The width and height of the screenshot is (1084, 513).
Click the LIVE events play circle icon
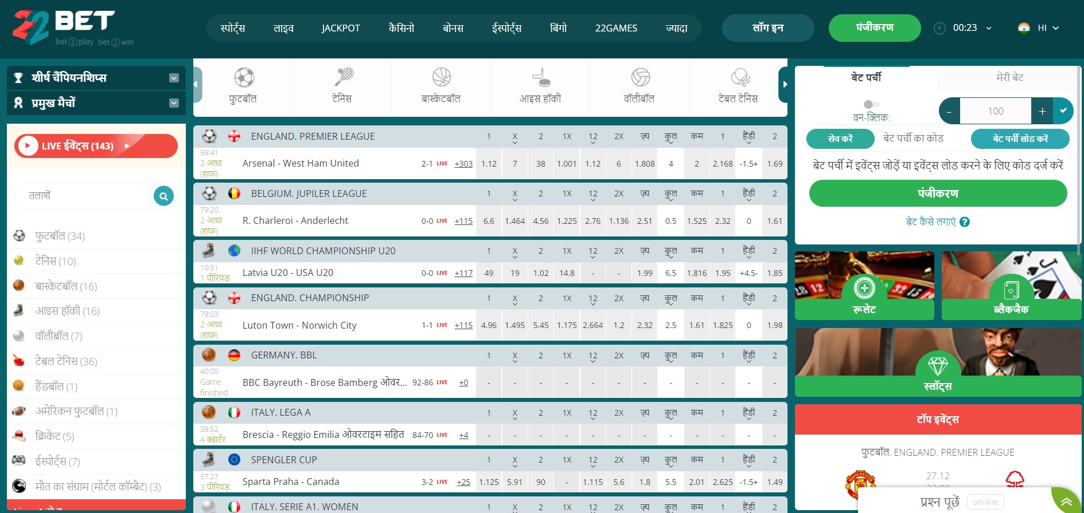point(28,146)
